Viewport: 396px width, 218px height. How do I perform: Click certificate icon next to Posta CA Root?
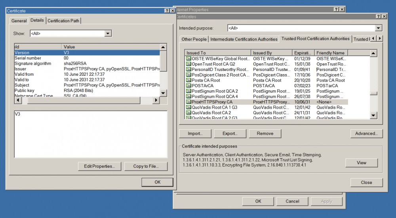(x=188, y=80)
